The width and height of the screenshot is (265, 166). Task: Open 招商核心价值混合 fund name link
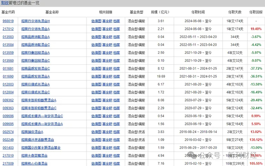pyautogui.click(x=34, y=163)
